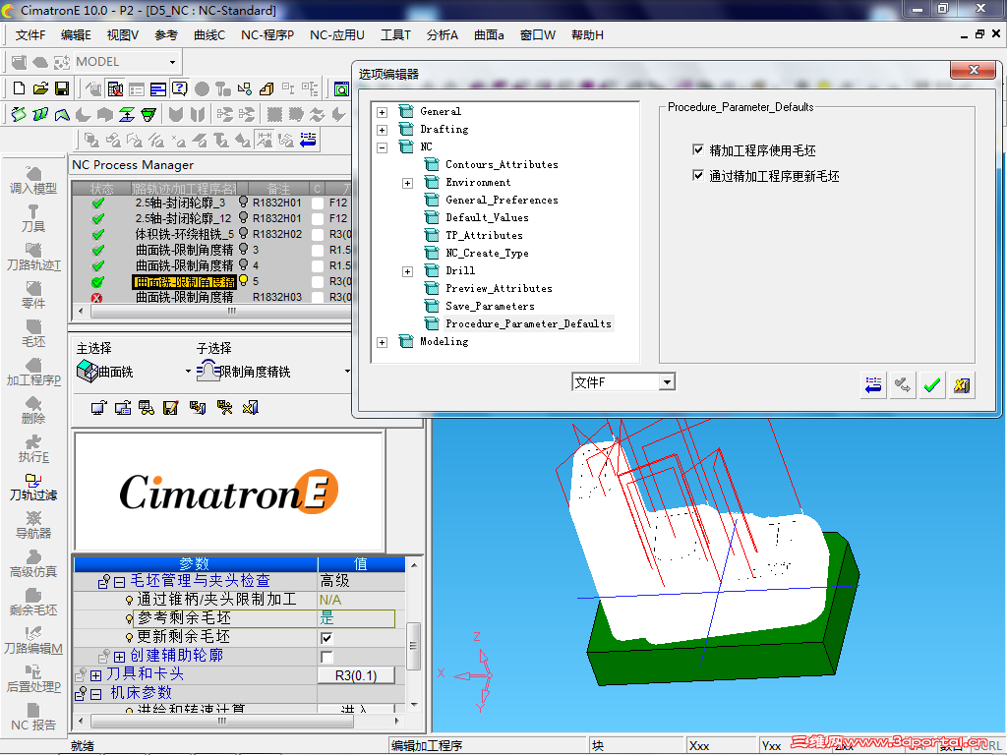Expand the Drafting tree node
Viewport: 1007px width, 755px height.
pos(383,130)
